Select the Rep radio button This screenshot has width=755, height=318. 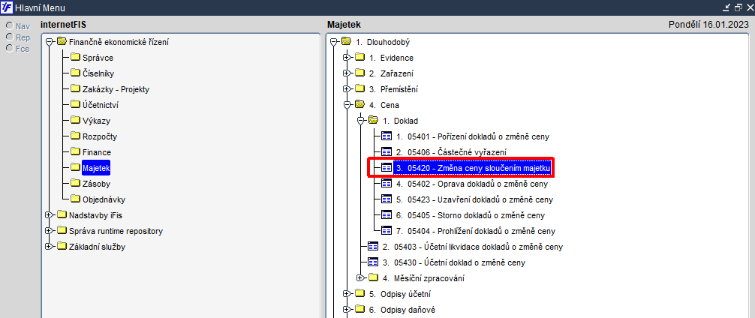pos(9,37)
